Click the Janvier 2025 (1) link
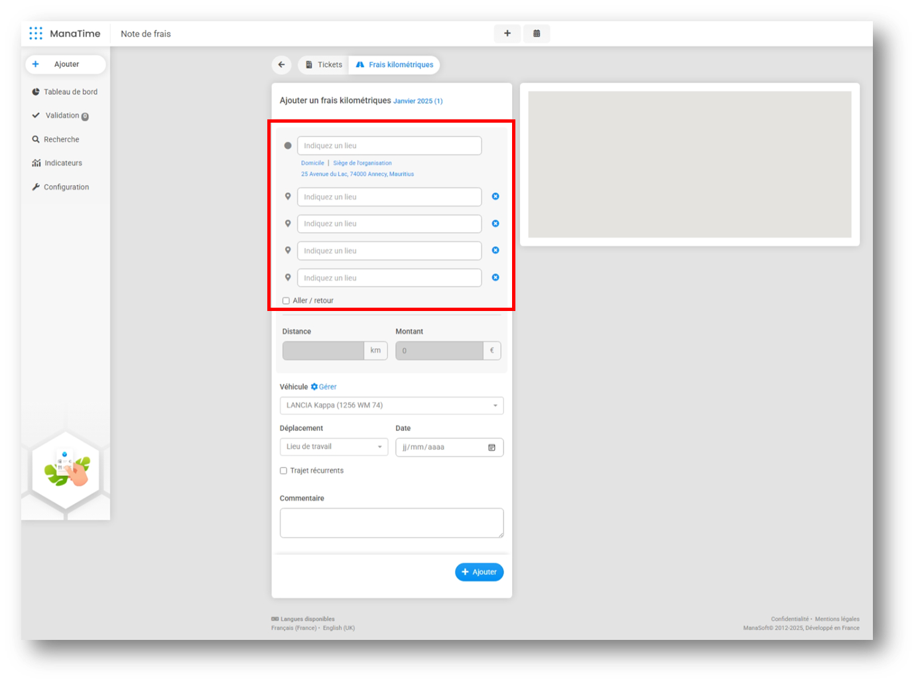This screenshot has width=916, height=683. pos(418,101)
